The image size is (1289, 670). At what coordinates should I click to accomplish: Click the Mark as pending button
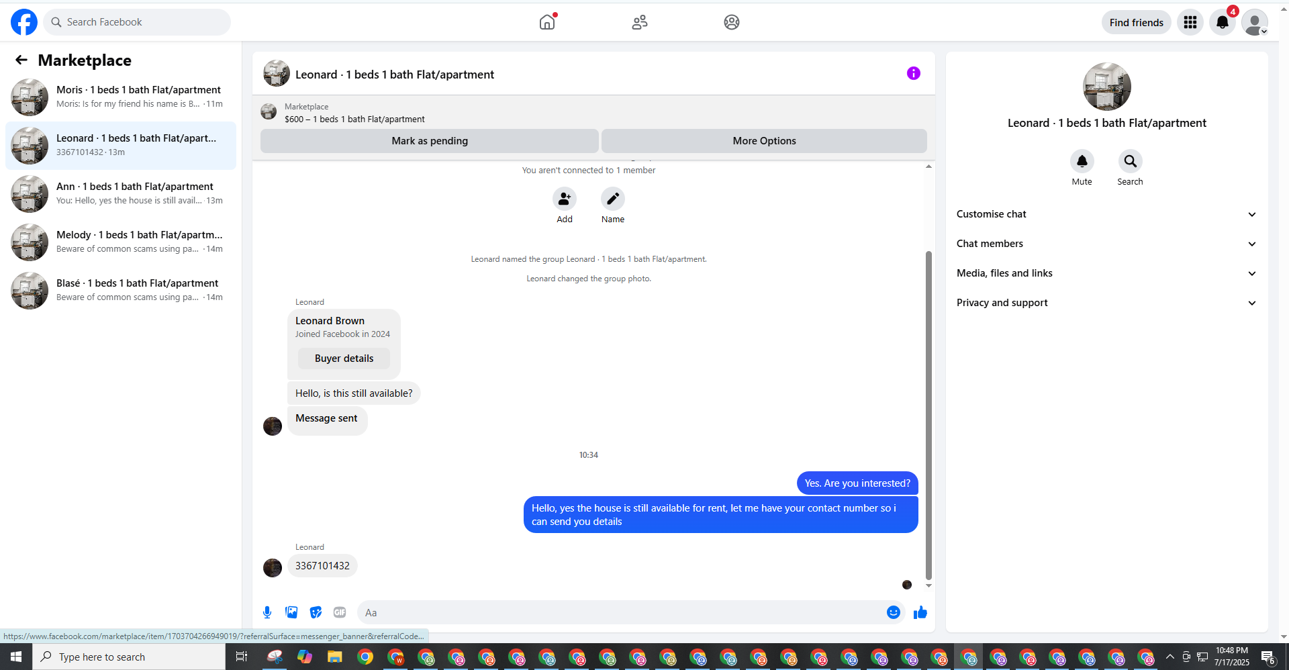[x=430, y=141]
